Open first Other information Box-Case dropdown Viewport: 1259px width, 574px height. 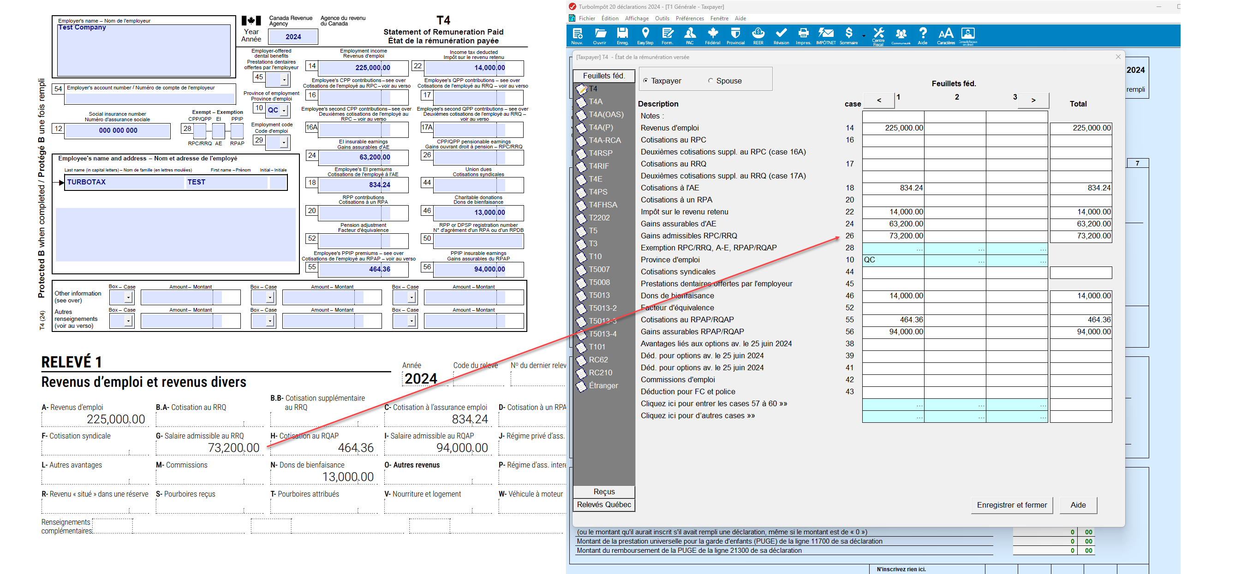[128, 297]
